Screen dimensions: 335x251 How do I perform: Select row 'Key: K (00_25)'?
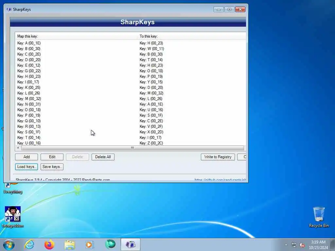pyautogui.click(x=29, y=88)
